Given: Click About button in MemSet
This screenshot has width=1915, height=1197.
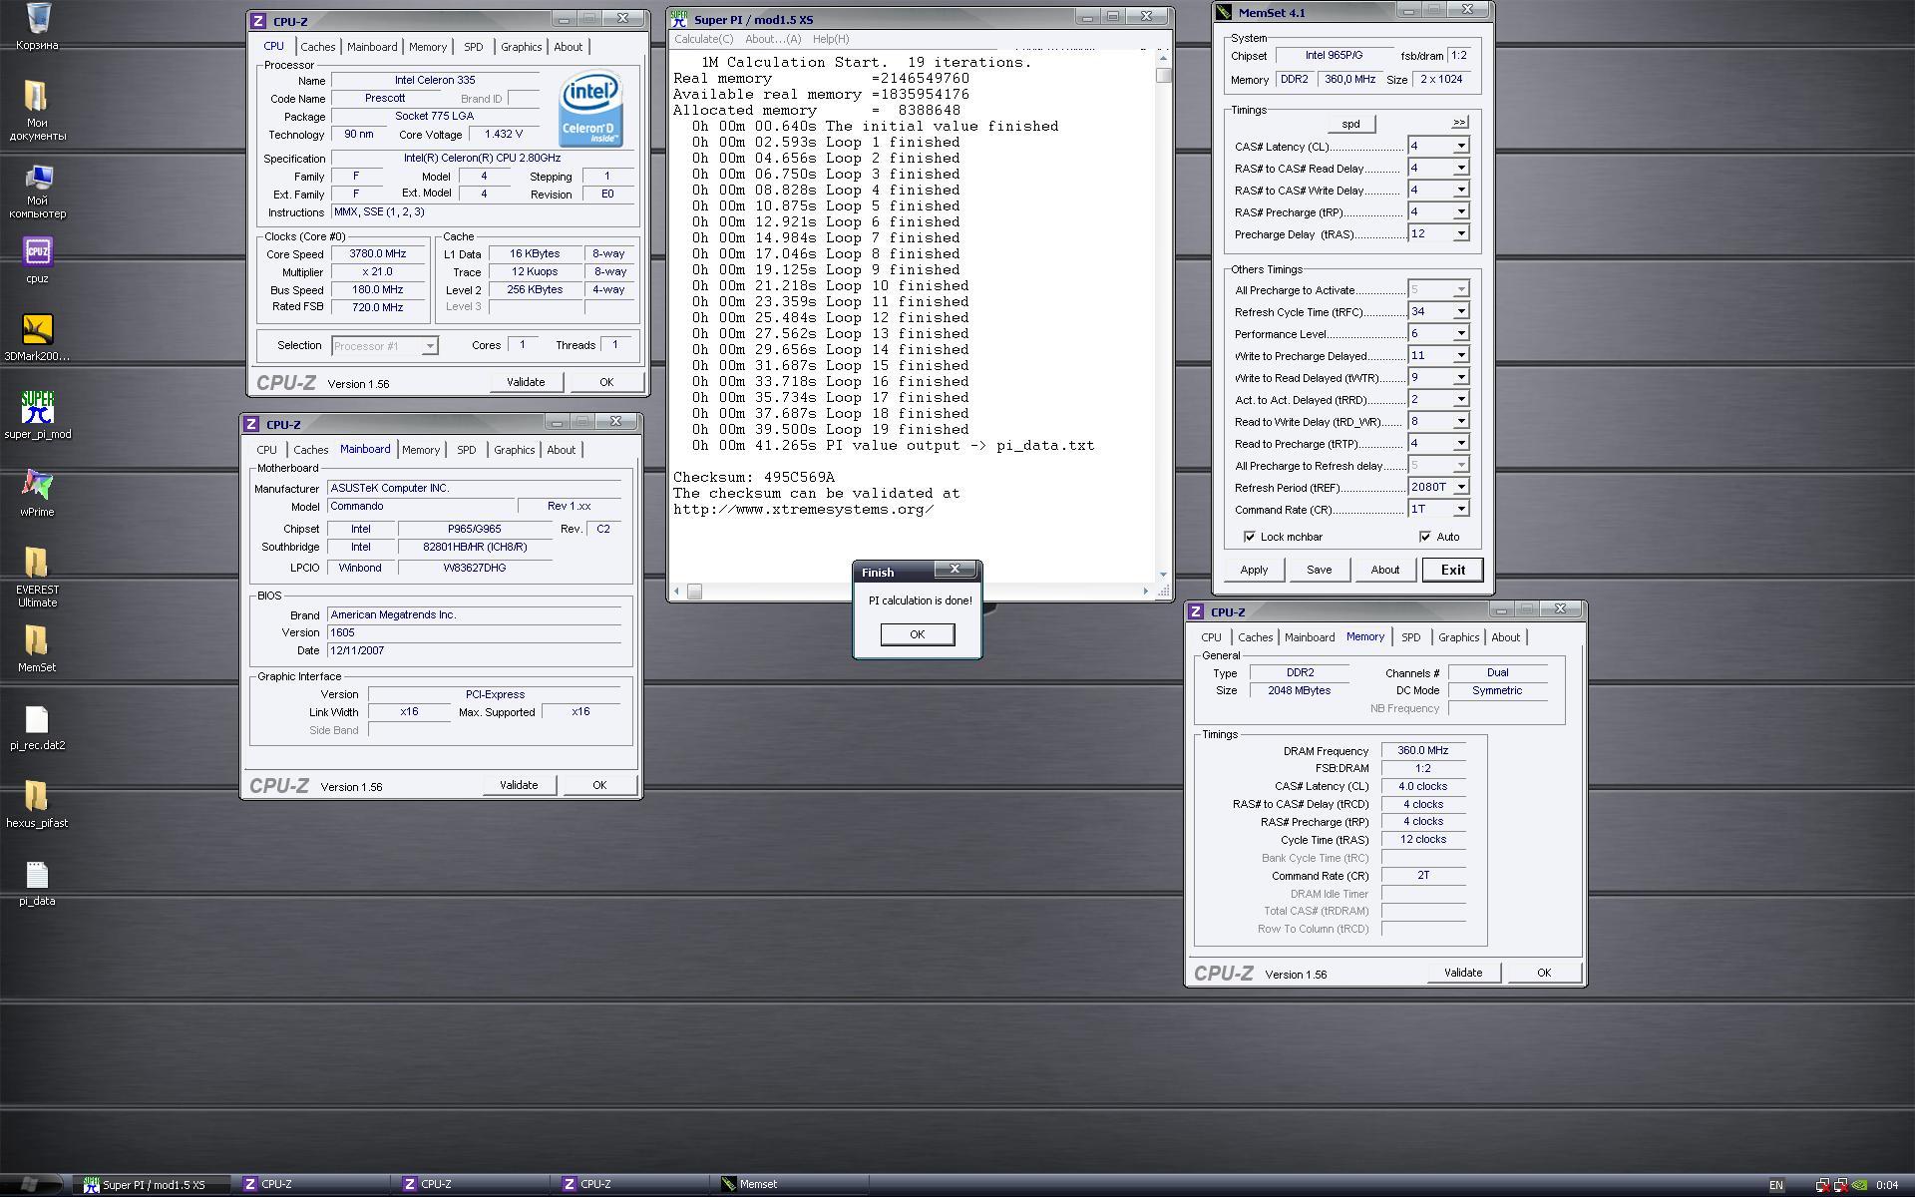Looking at the screenshot, I should point(1384,570).
